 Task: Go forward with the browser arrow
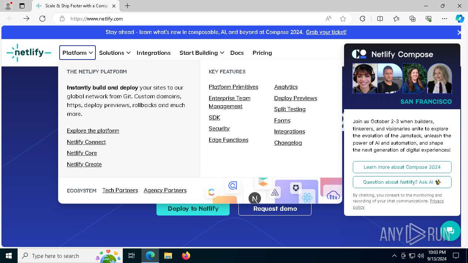point(26,19)
